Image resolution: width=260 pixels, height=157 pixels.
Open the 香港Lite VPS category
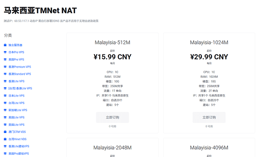pos(17,81)
